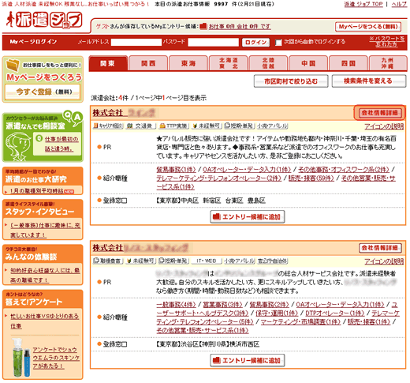Click 未経験可 icon badge in first company
Screen dimensions: 410x383
pyautogui.click(x=207, y=126)
